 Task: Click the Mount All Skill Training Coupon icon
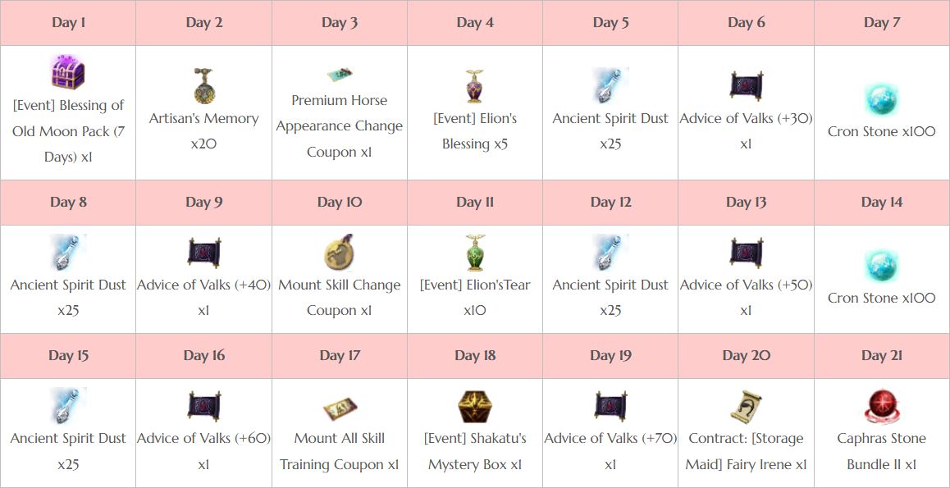click(x=340, y=410)
